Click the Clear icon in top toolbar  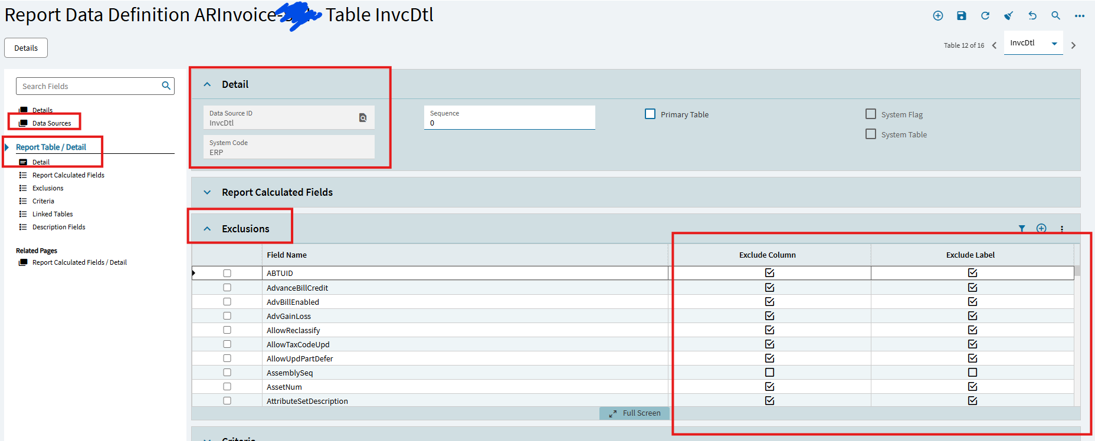click(x=1009, y=16)
